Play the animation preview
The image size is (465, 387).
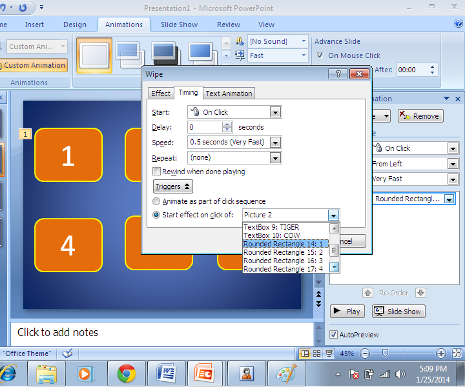pos(347,311)
